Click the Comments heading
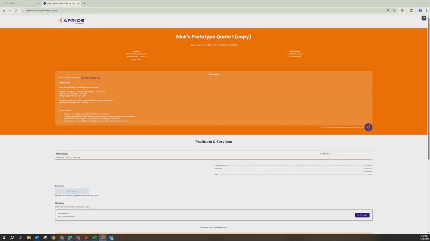This screenshot has height=241, width=430. [214, 74]
